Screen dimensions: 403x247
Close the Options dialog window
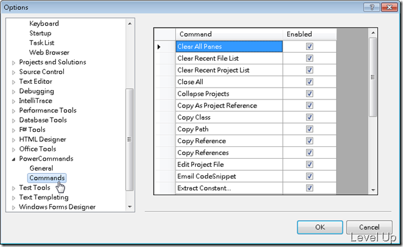pos(389,7)
